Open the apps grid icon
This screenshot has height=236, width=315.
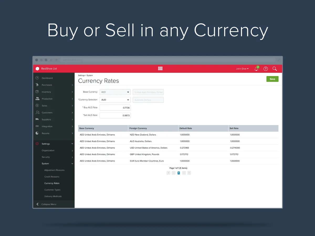pos(160,69)
